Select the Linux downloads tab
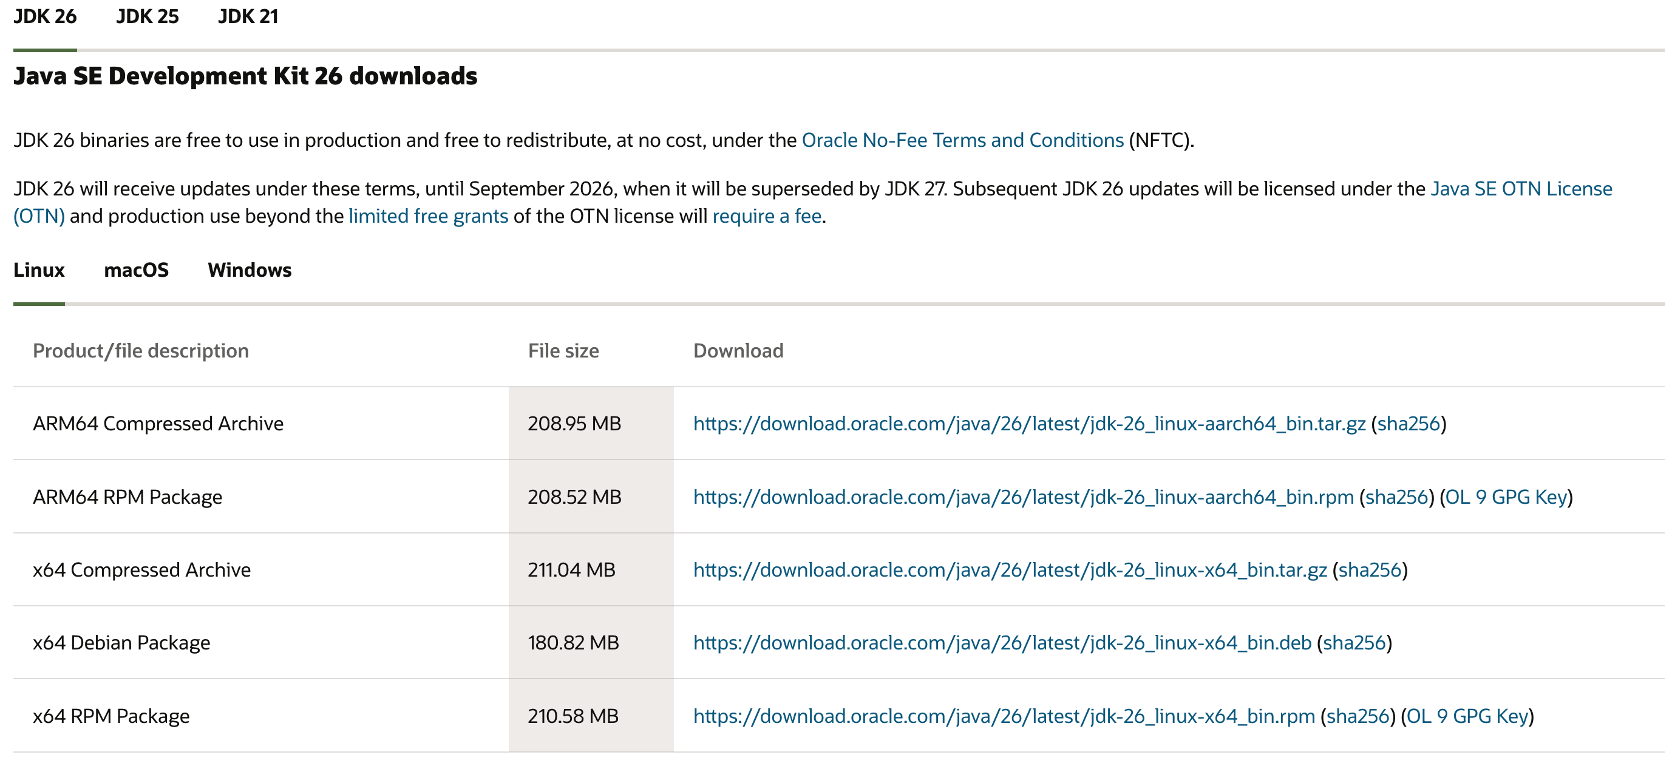This screenshot has width=1672, height=766. [x=39, y=270]
